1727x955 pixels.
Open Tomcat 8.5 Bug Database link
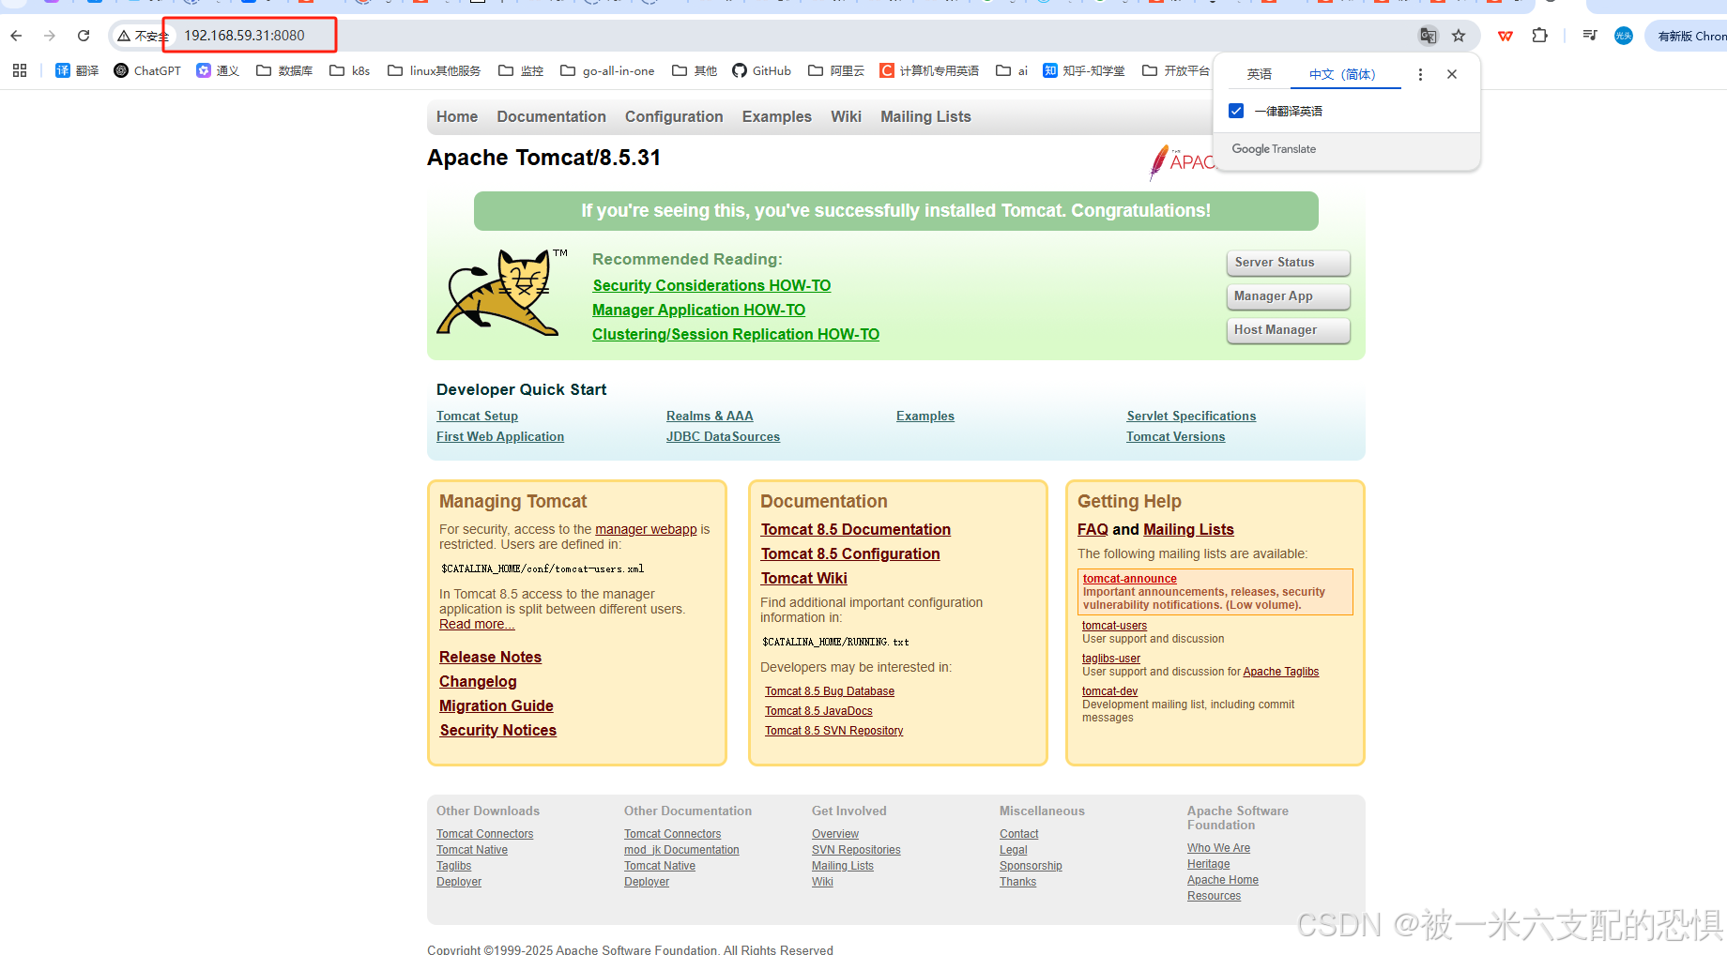click(x=830, y=691)
